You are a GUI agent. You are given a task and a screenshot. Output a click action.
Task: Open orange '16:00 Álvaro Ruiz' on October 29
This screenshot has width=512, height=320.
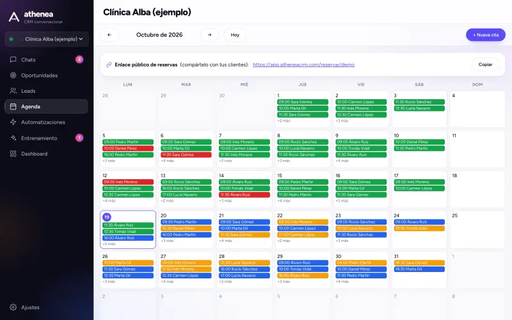point(303,276)
